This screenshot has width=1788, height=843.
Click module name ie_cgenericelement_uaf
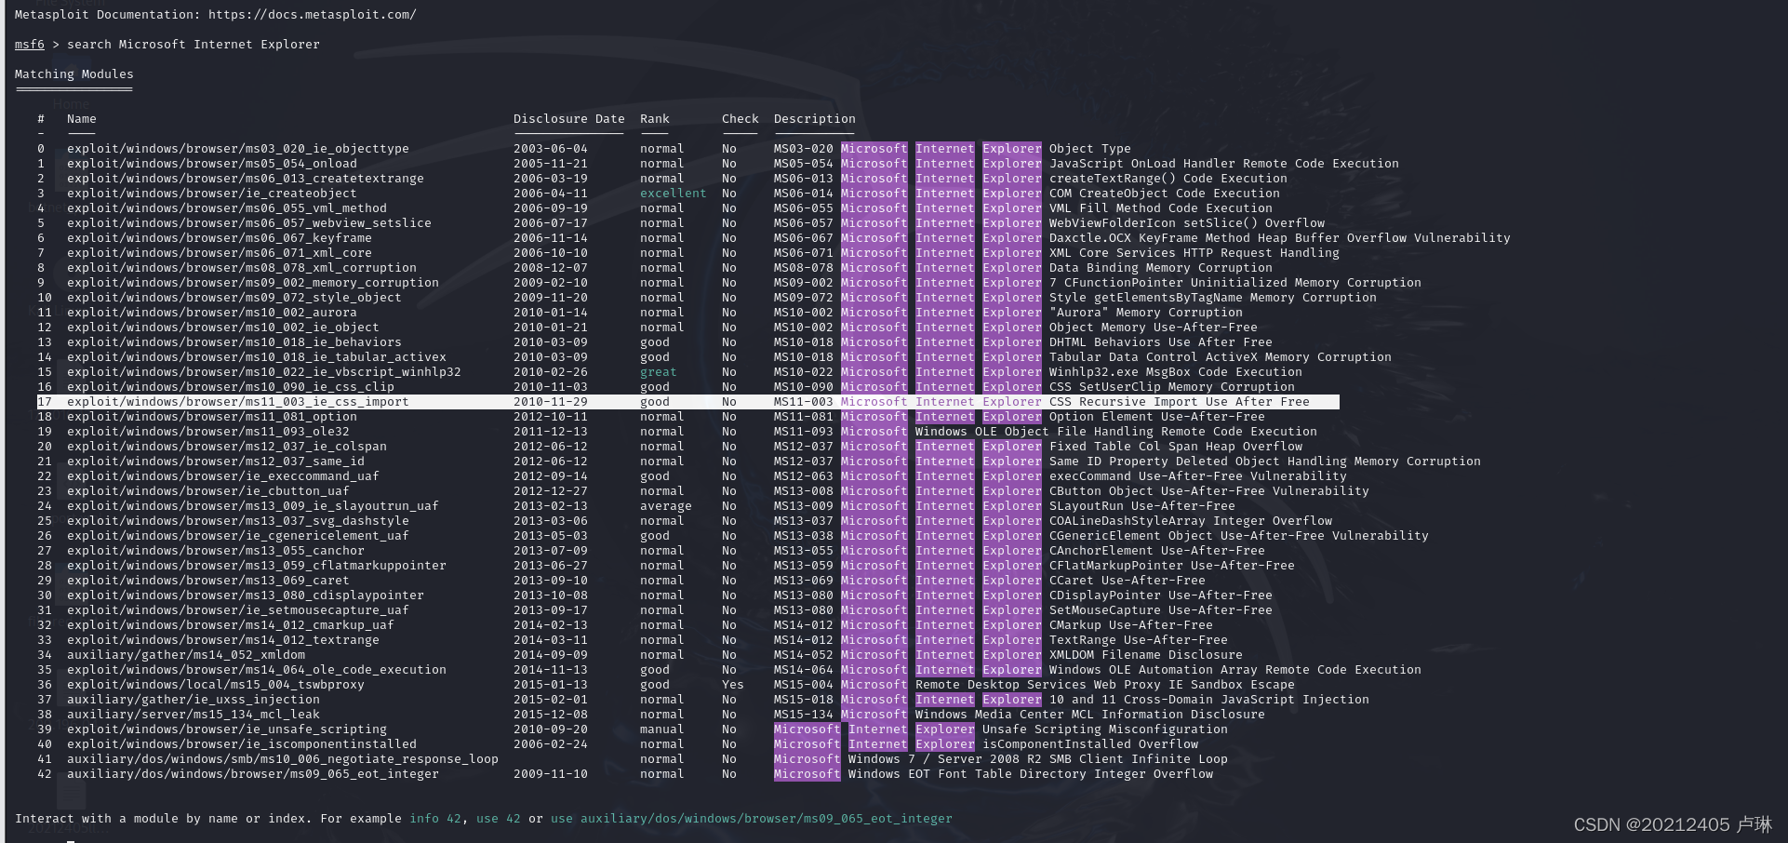pos(238,536)
